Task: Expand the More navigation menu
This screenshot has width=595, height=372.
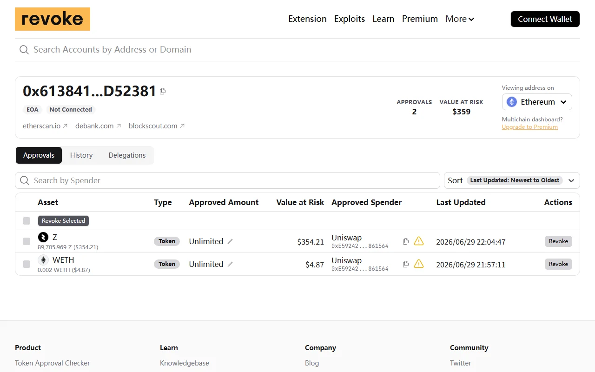Action: (460, 19)
